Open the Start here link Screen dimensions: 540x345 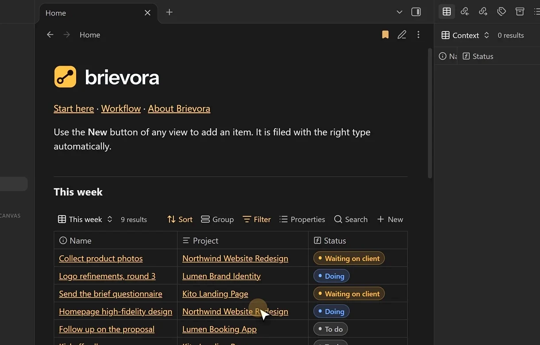click(x=73, y=108)
